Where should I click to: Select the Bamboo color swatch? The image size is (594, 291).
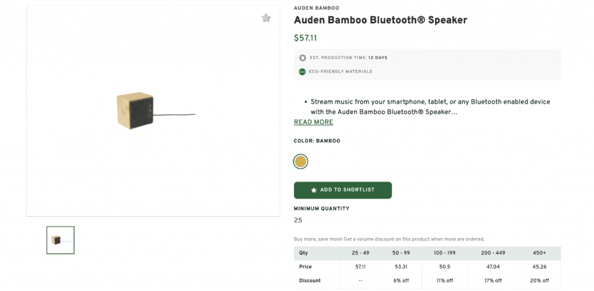[x=300, y=161]
